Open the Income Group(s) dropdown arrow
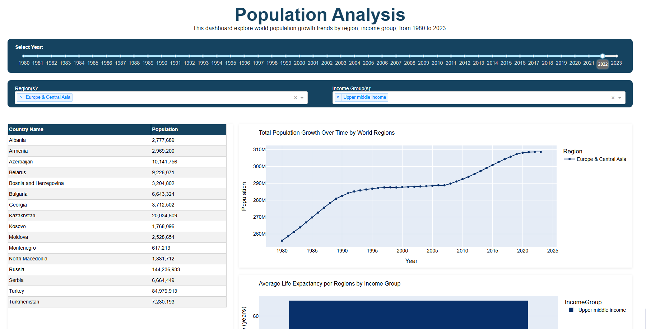Image resolution: width=646 pixels, height=329 pixels. click(620, 97)
